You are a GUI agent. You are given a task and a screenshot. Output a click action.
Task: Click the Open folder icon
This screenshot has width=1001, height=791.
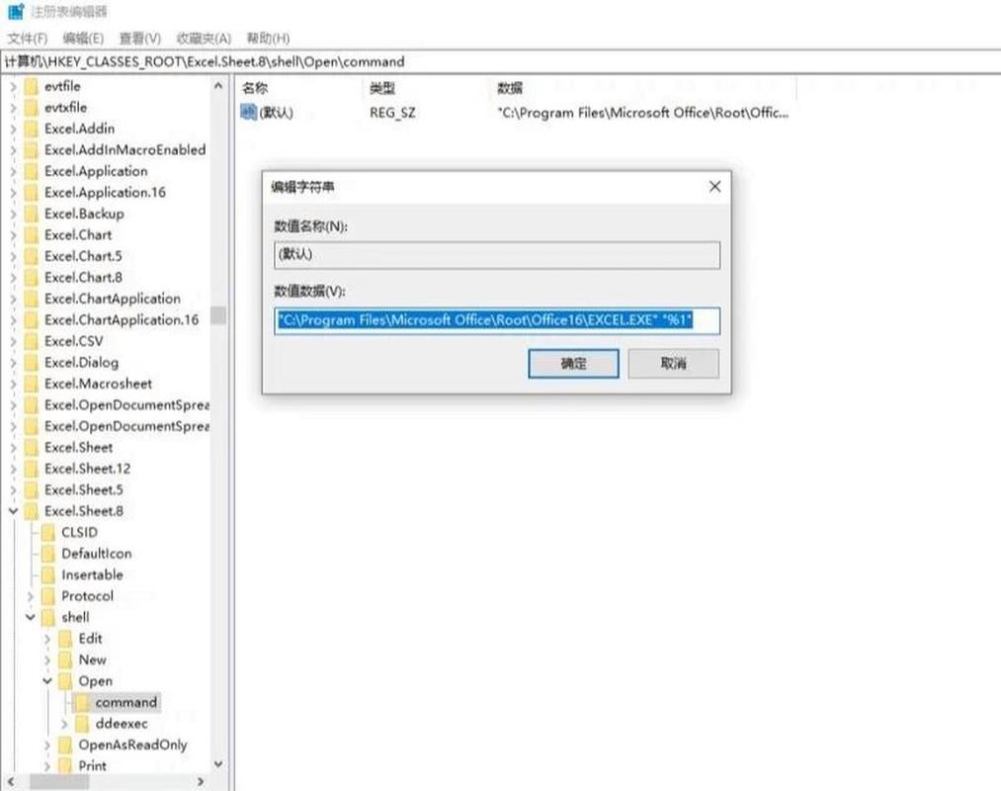[x=65, y=681]
